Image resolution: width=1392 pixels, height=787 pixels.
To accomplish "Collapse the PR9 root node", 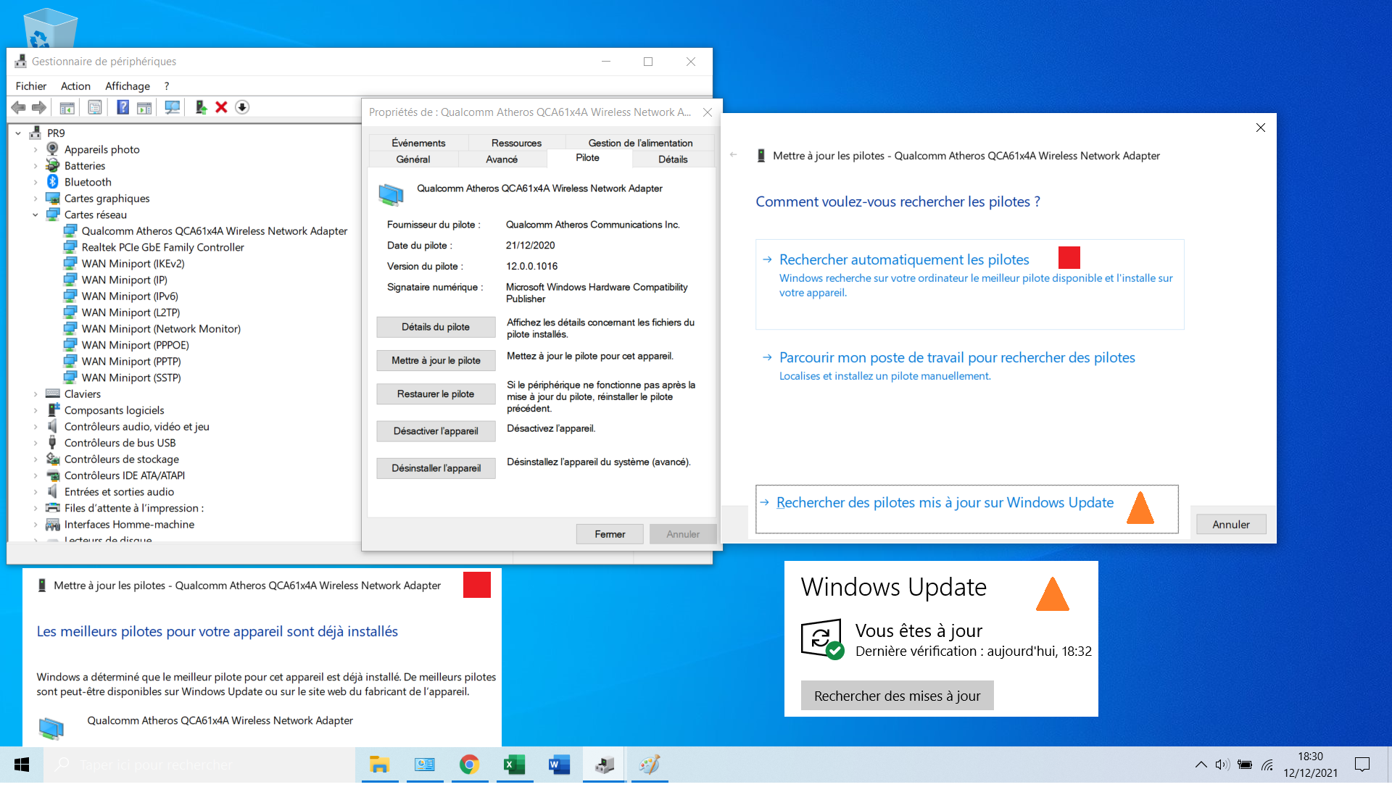I will pyautogui.click(x=18, y=133).
